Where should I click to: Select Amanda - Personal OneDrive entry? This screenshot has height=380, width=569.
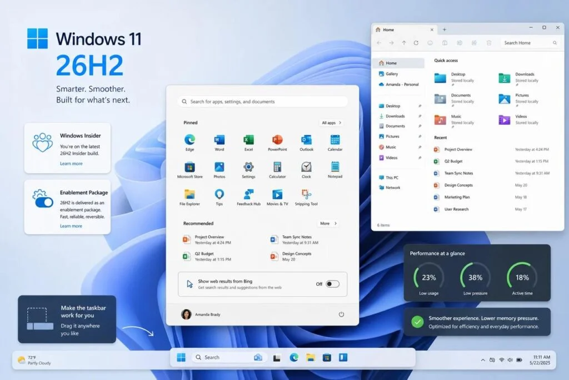tap(399, 84)
